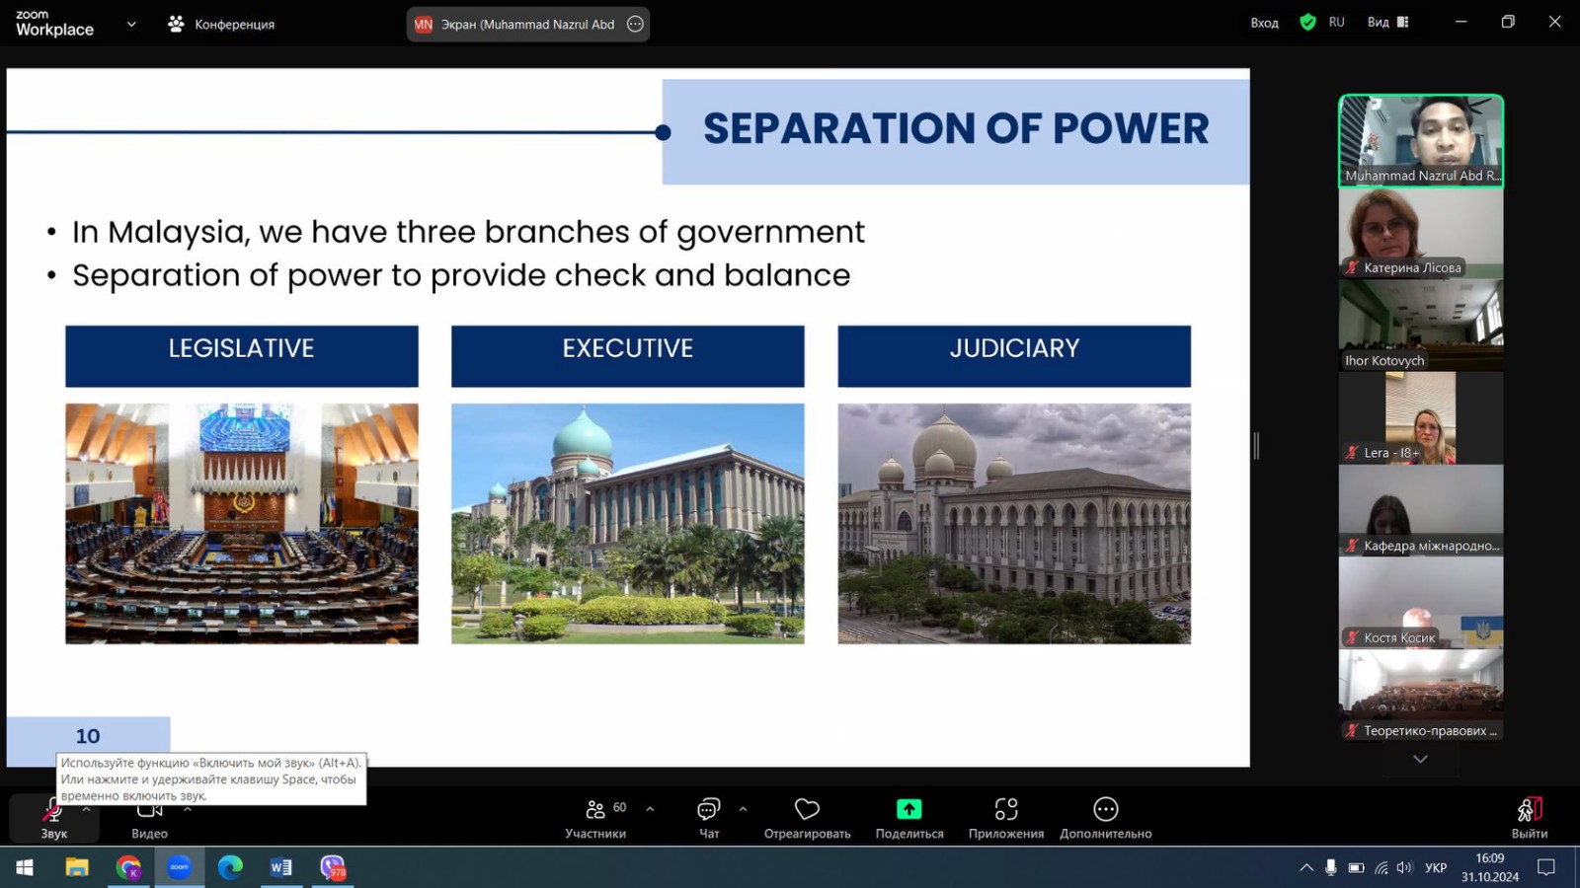This screenshot has width=1580, height=888.
Task: Select Muhammad Nazrul Abd R... video thumbnail
Action: pos(1421,140)
